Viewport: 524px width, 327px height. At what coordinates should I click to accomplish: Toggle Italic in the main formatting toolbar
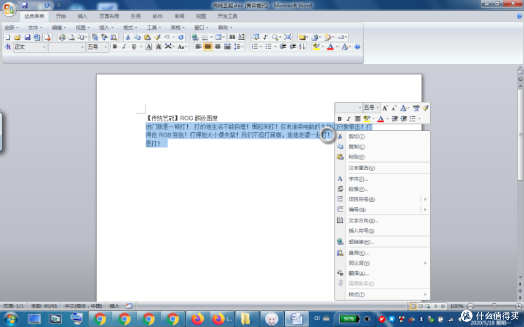tap(124, 47)
